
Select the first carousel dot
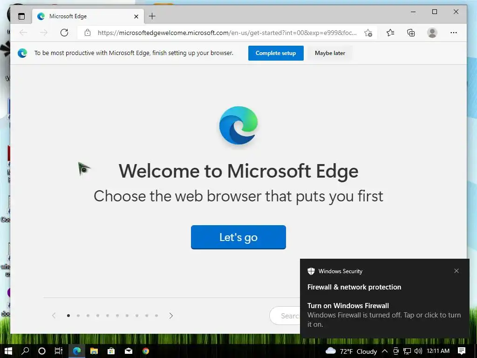[68, 316]
